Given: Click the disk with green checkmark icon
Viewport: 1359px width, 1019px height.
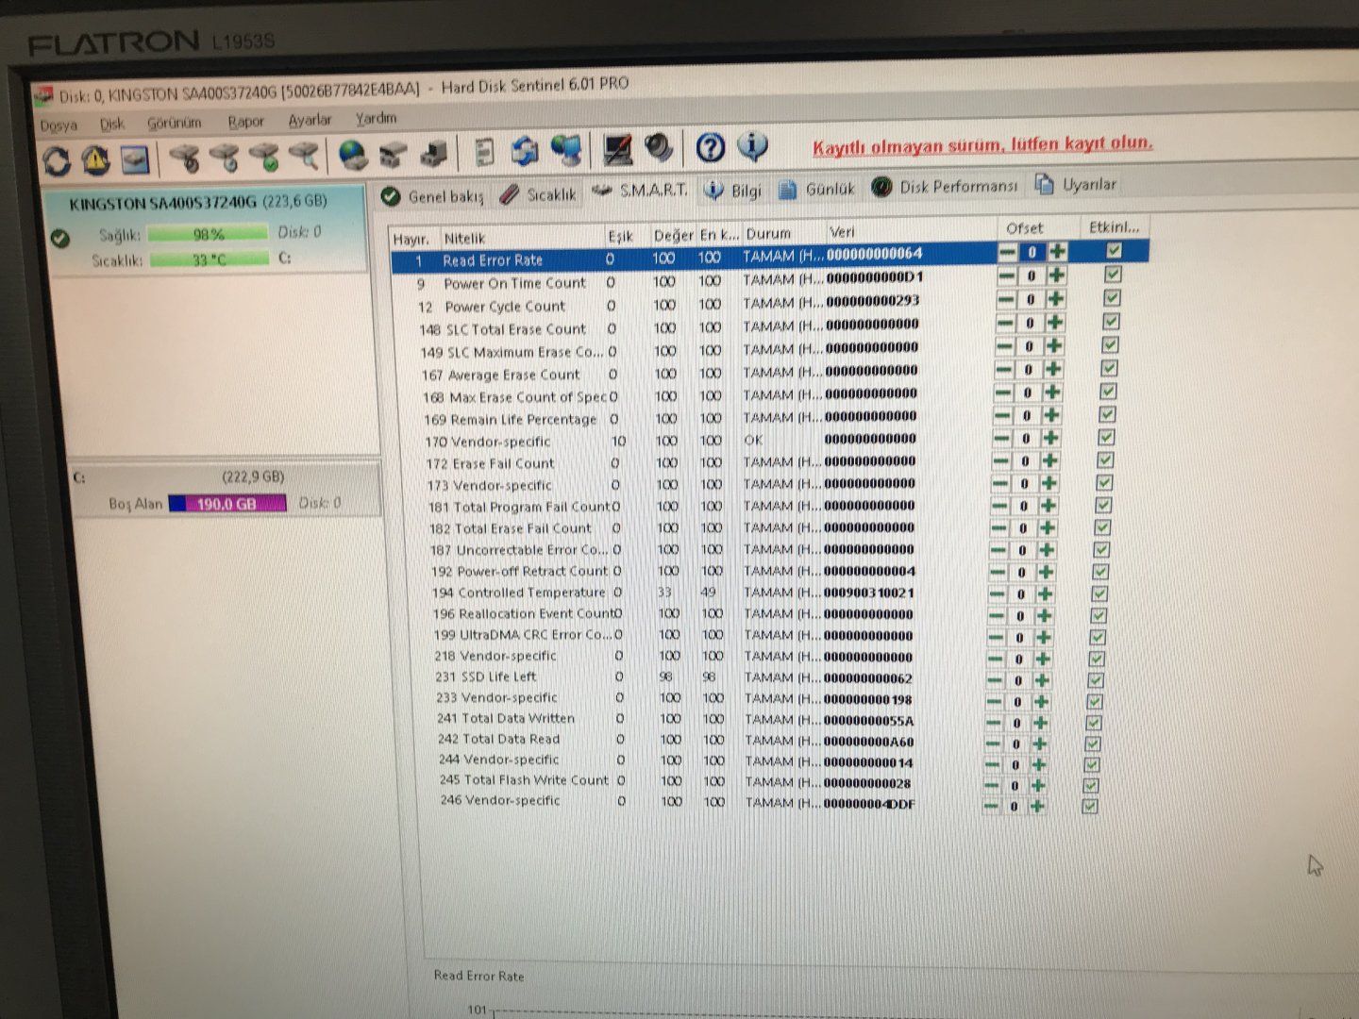Looking at the screenshot, I should tap(264, 156).
